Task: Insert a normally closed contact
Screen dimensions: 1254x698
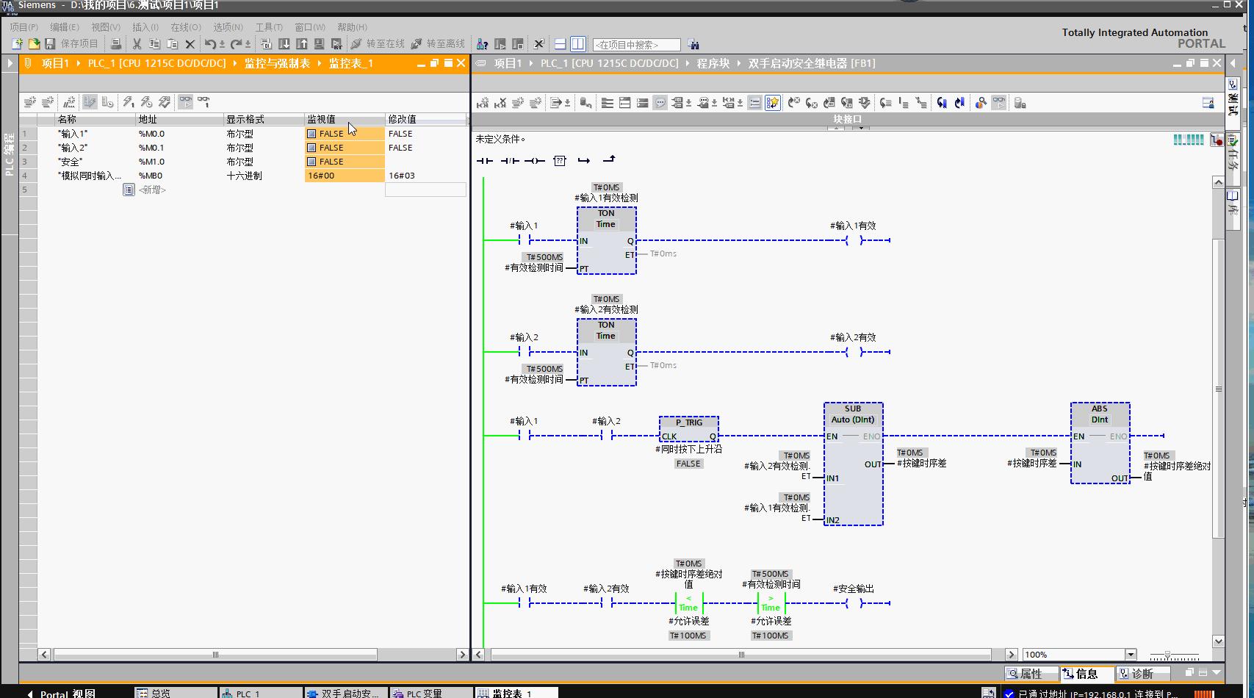Action: [x=510, y=161]
